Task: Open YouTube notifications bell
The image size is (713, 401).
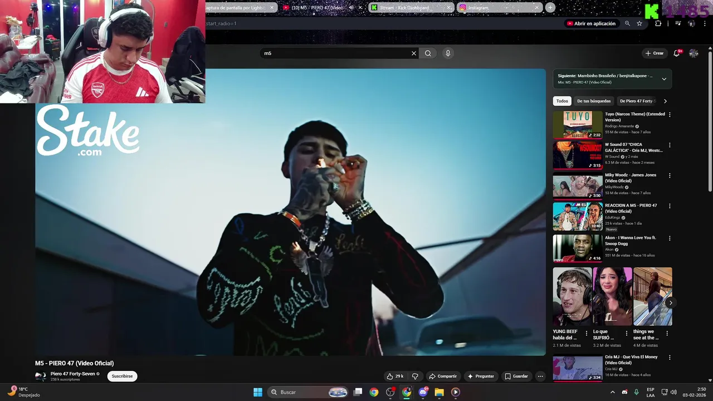Action: [x=677, y=53]
